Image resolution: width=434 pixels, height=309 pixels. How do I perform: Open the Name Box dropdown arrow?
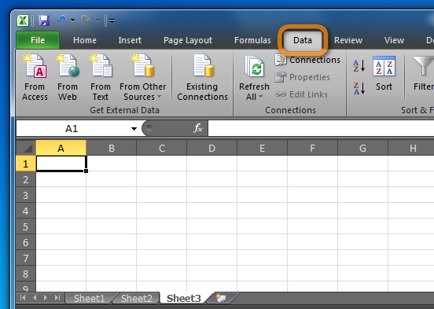134,129
